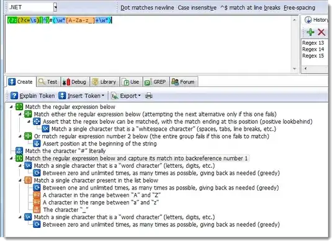Screen dimensions: 335x244
Task: Click alternation icon beside 'Or match regular expression' row
Action: pos(28,136)
